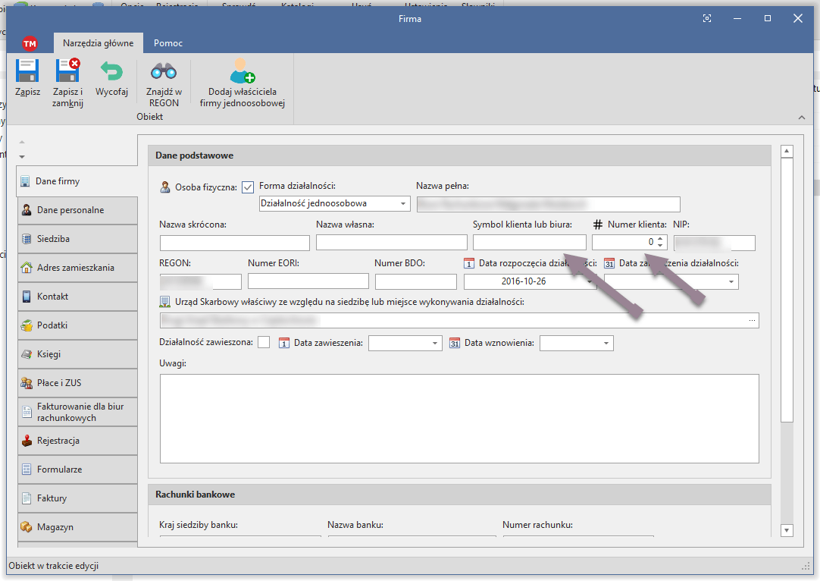Click Dodaj właściciela firmy jednoosobowej icon
820x581 pixels.
(x=242, y=71)
